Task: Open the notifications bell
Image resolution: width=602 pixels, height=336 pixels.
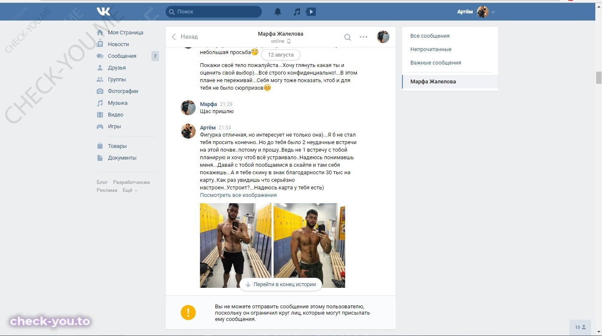Action: click(278, 12)
